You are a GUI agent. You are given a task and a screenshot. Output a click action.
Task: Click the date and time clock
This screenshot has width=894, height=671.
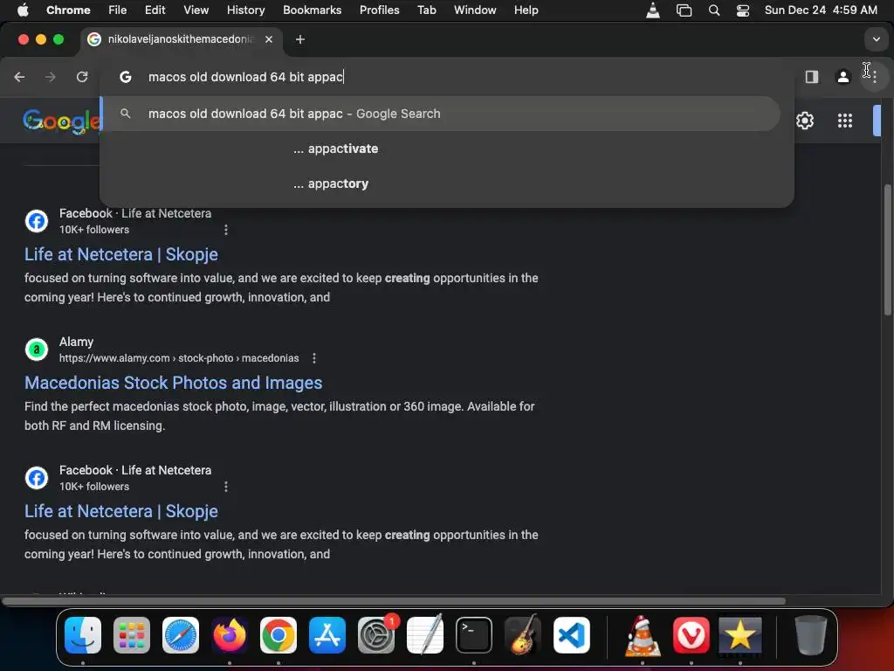pyautogui.click(x=821, y=10)
